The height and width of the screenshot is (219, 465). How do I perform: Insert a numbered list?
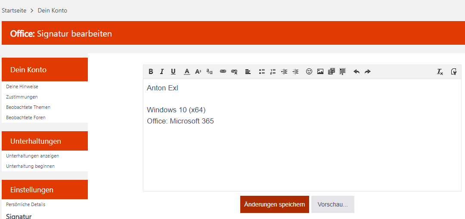(273, 71)
